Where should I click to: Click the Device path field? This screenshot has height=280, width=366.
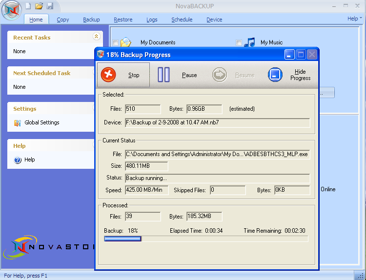(218, 123)
